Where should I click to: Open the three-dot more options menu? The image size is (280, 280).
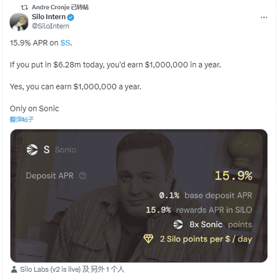tap(264, 18)
